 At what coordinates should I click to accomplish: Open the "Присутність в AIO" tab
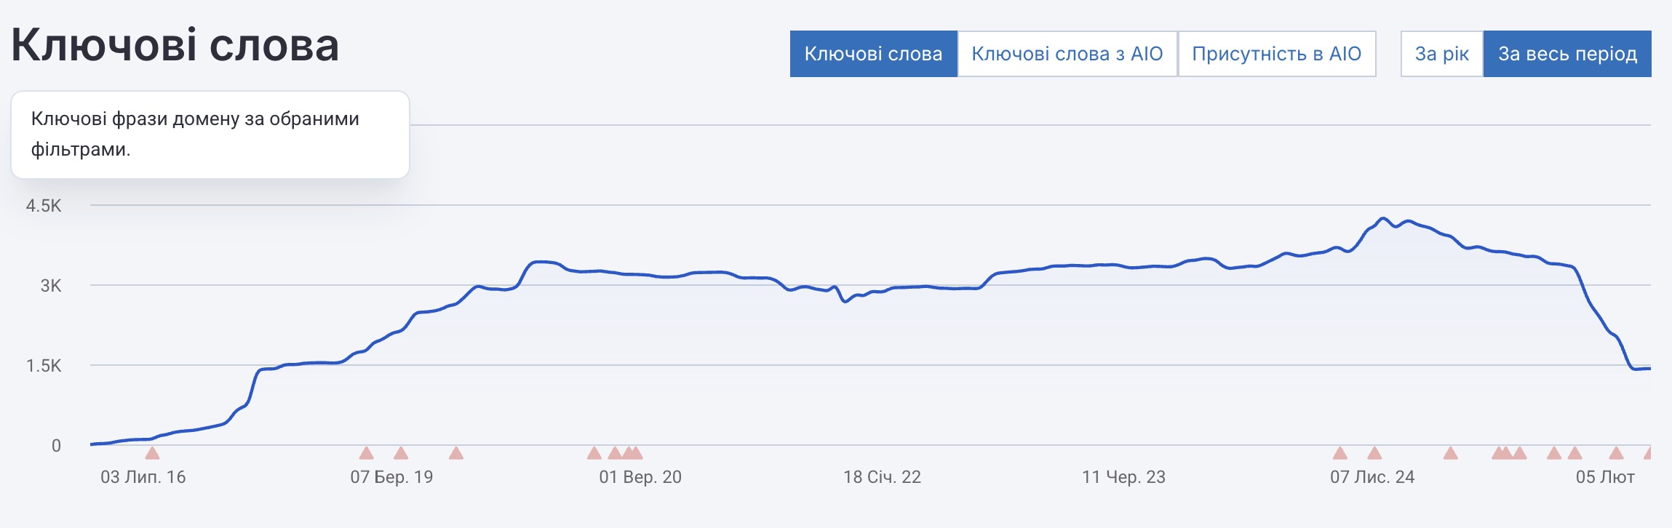[1276, 54]
